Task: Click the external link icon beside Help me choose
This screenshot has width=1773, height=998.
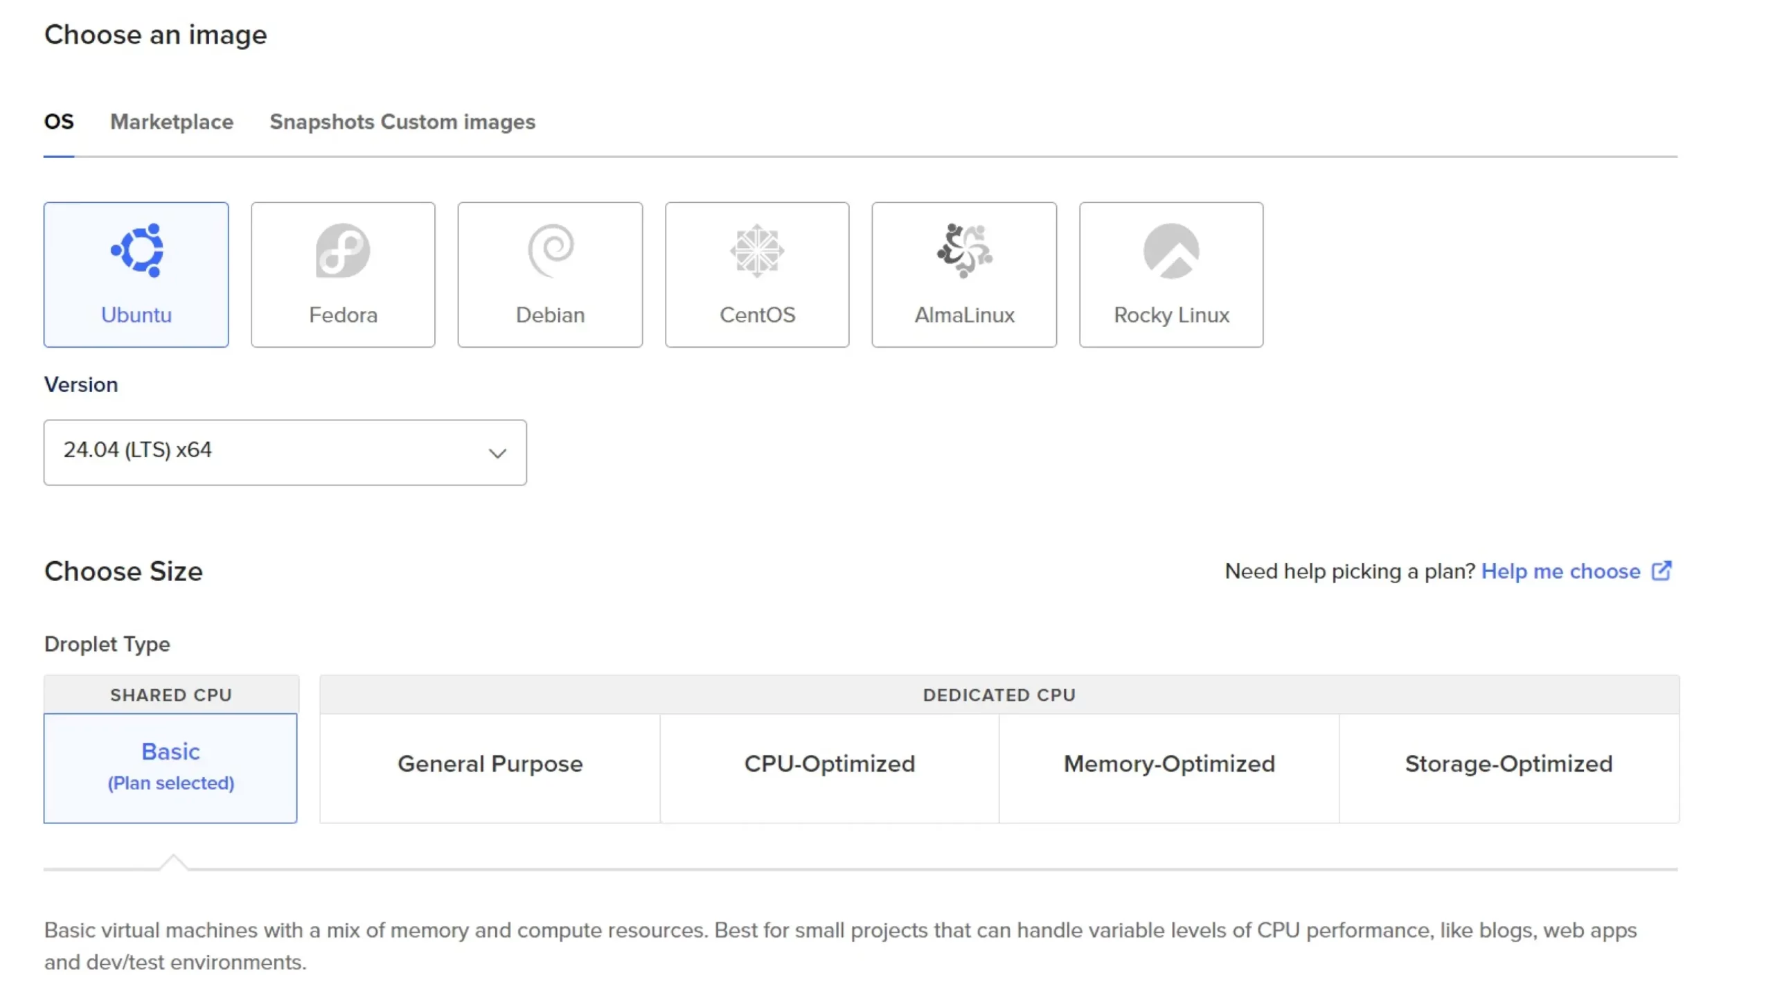Action: [x=1661, y=571]
